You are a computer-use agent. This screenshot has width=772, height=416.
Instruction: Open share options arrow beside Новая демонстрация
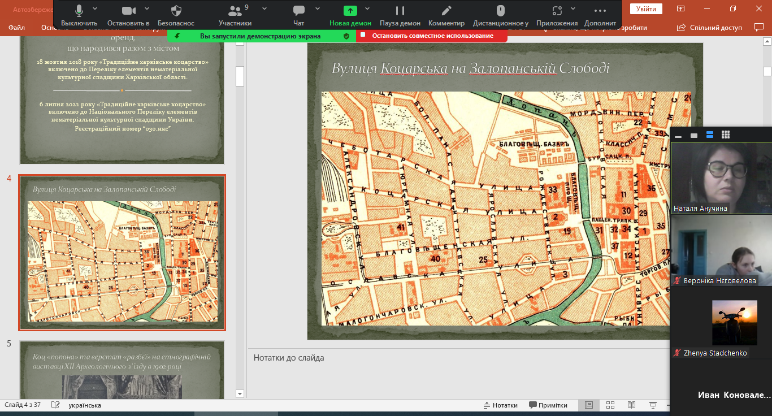coord(367,8)
